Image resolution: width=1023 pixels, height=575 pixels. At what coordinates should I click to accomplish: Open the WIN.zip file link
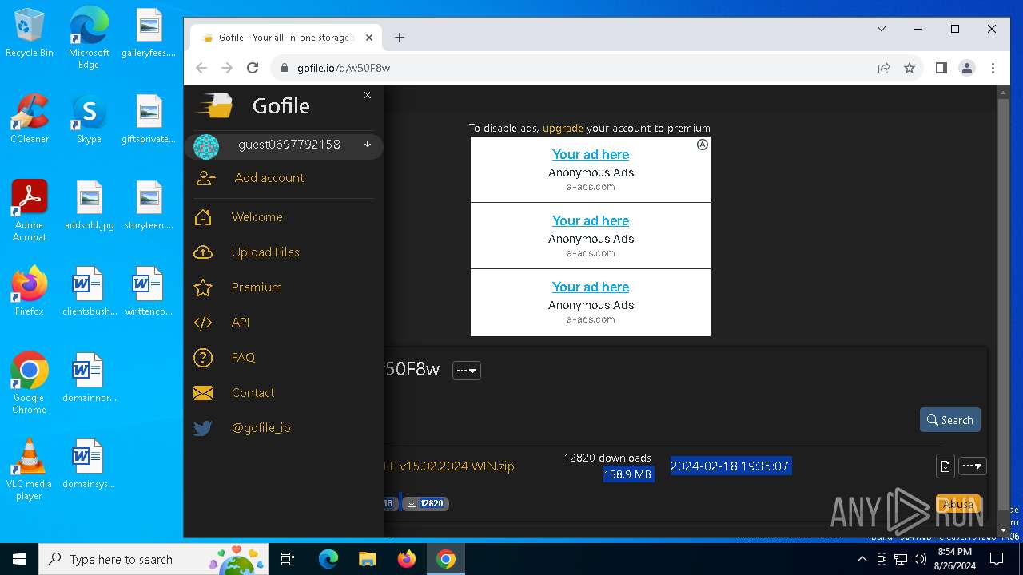tap(449, 466)
